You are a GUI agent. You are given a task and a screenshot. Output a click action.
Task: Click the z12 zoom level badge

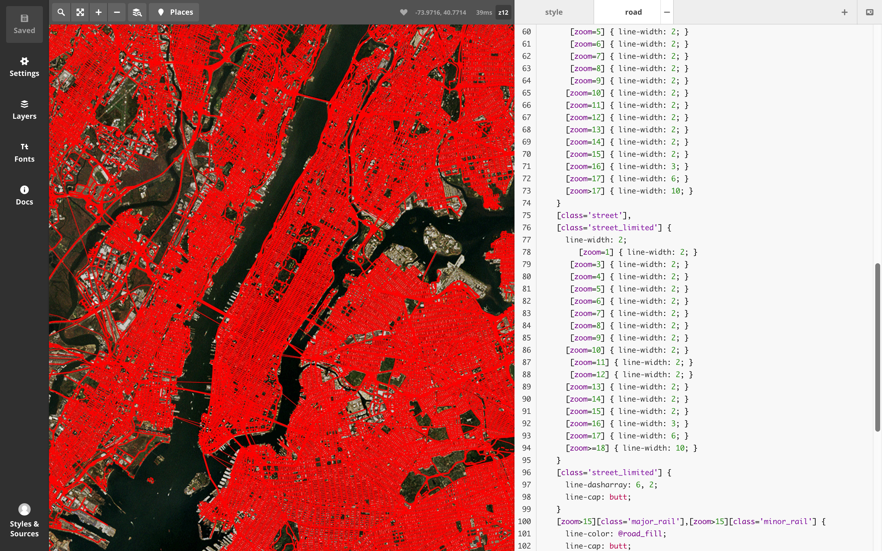coord(503,12)
